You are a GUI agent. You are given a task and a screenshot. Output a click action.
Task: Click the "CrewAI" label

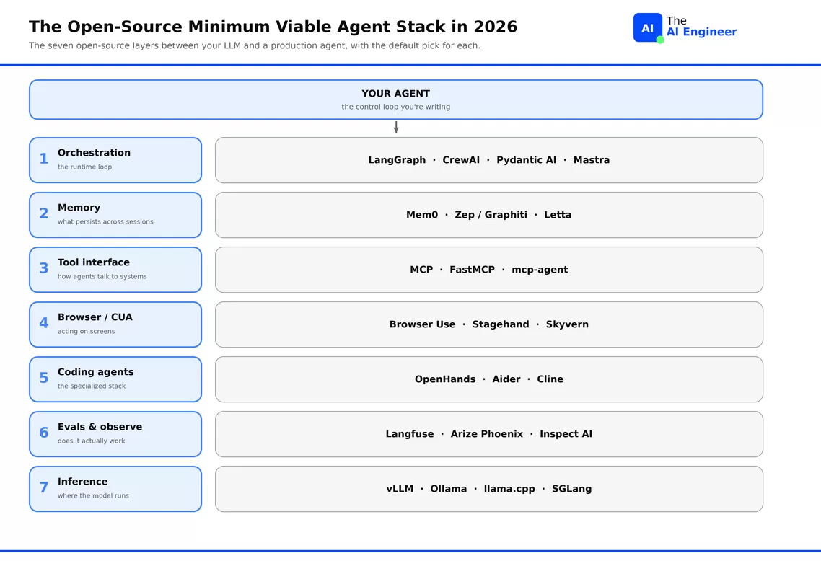pyautogui.click(x=461, y=160)
